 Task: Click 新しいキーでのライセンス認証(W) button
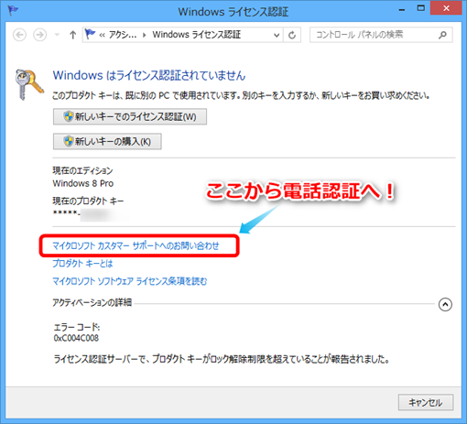(x=130, y=116)
